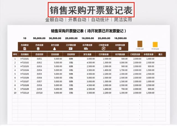Screen dimensions: 177x126
Task: Select the 未开票金额 cell 1,300.00 in row HT10110
Action: coord(120,93)
